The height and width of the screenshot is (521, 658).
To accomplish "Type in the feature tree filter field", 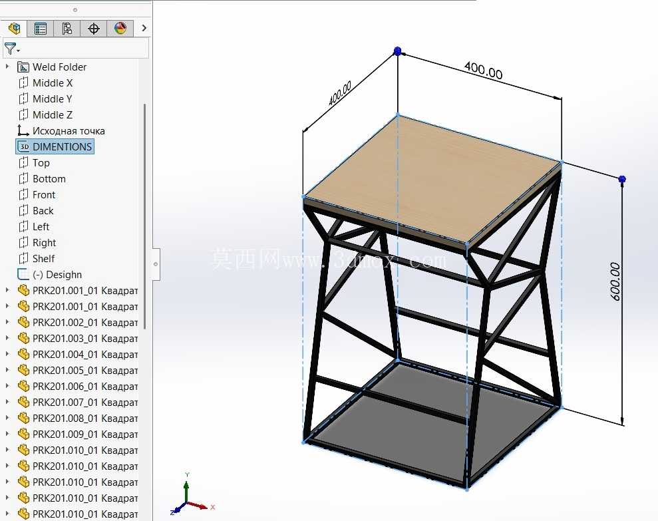I will point(76,49).
